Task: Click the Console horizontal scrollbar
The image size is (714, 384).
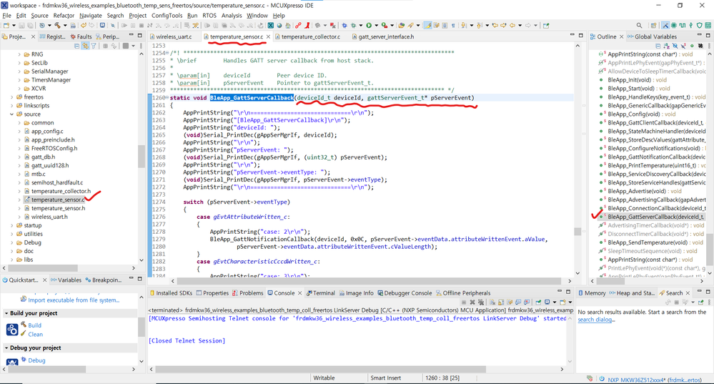Action: tap(321, 370)
